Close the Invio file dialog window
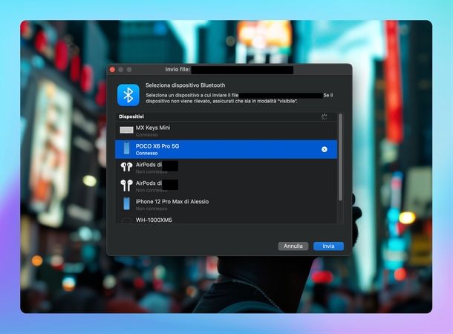453x334 pixels. (x=112, y=70)
